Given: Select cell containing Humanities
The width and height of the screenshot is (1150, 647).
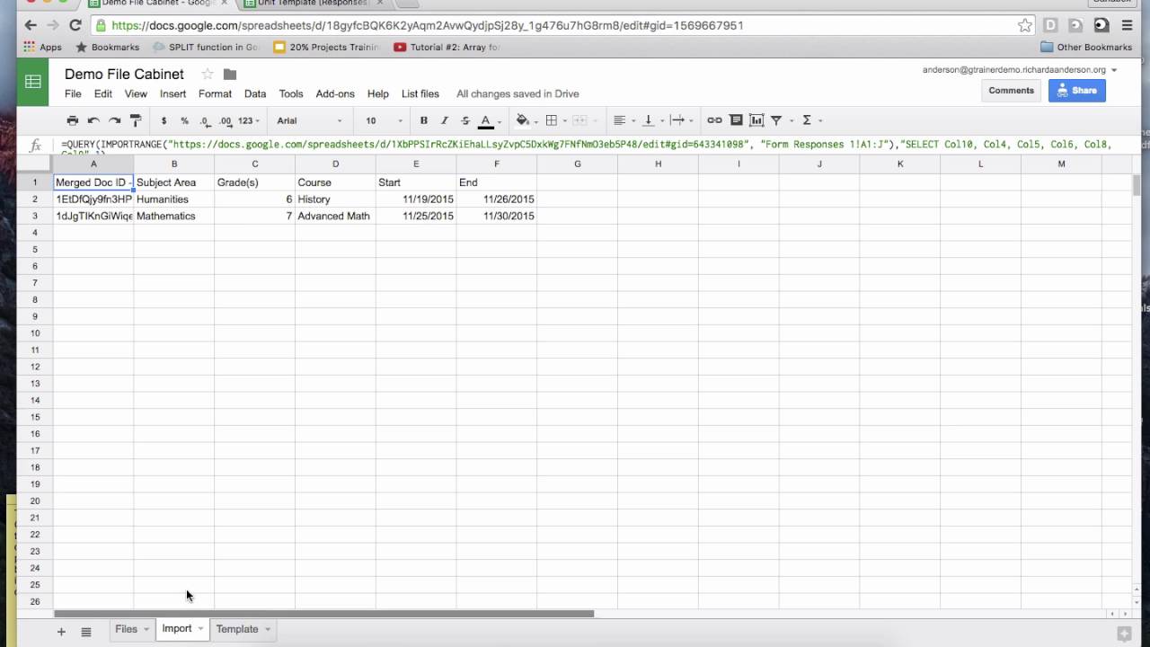Looking at the screenshot, I should tap(174, 199).
